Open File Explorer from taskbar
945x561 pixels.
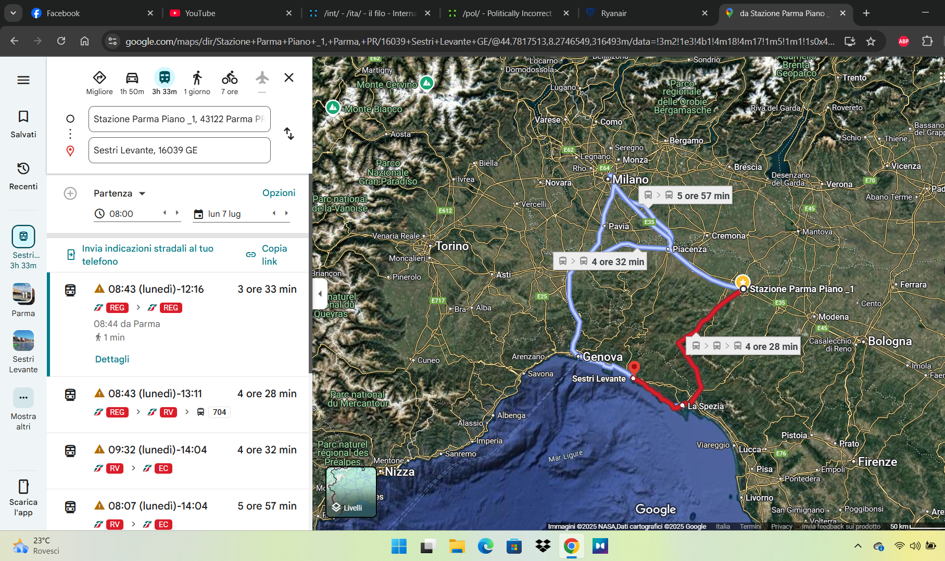tap(457, 546)
